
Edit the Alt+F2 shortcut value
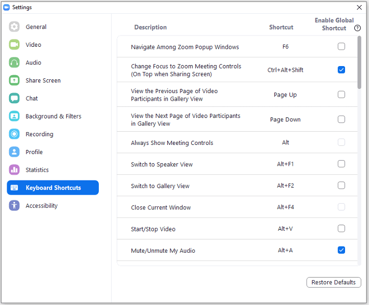(285, 186)
